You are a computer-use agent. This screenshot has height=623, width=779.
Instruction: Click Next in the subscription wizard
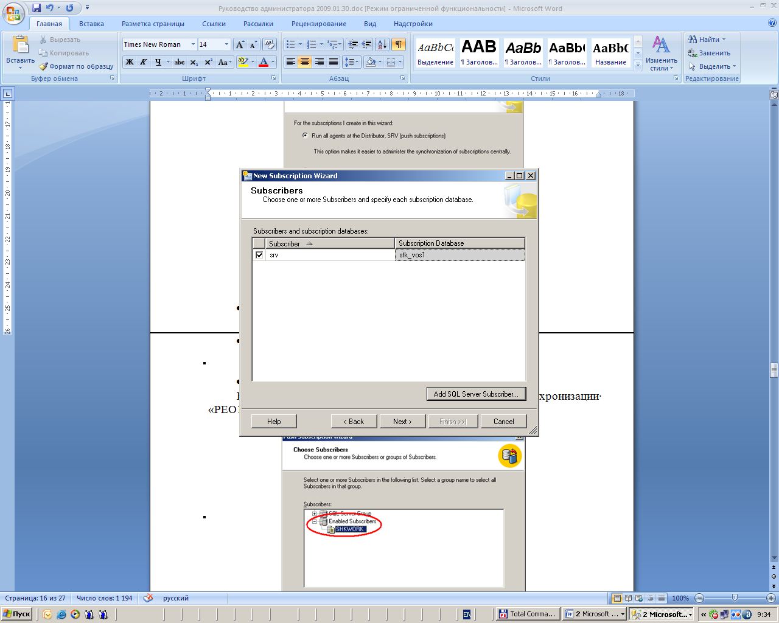coord(402,422)
